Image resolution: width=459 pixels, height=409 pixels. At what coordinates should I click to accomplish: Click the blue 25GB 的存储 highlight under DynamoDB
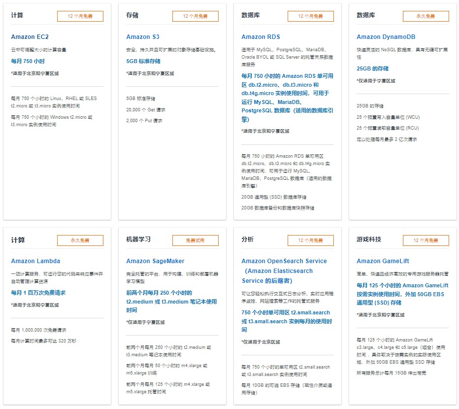372,68
